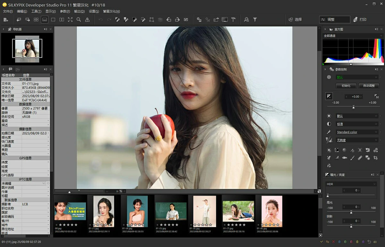
Task: Open the side-by-side compare view
Action: (x=62, y=20)
